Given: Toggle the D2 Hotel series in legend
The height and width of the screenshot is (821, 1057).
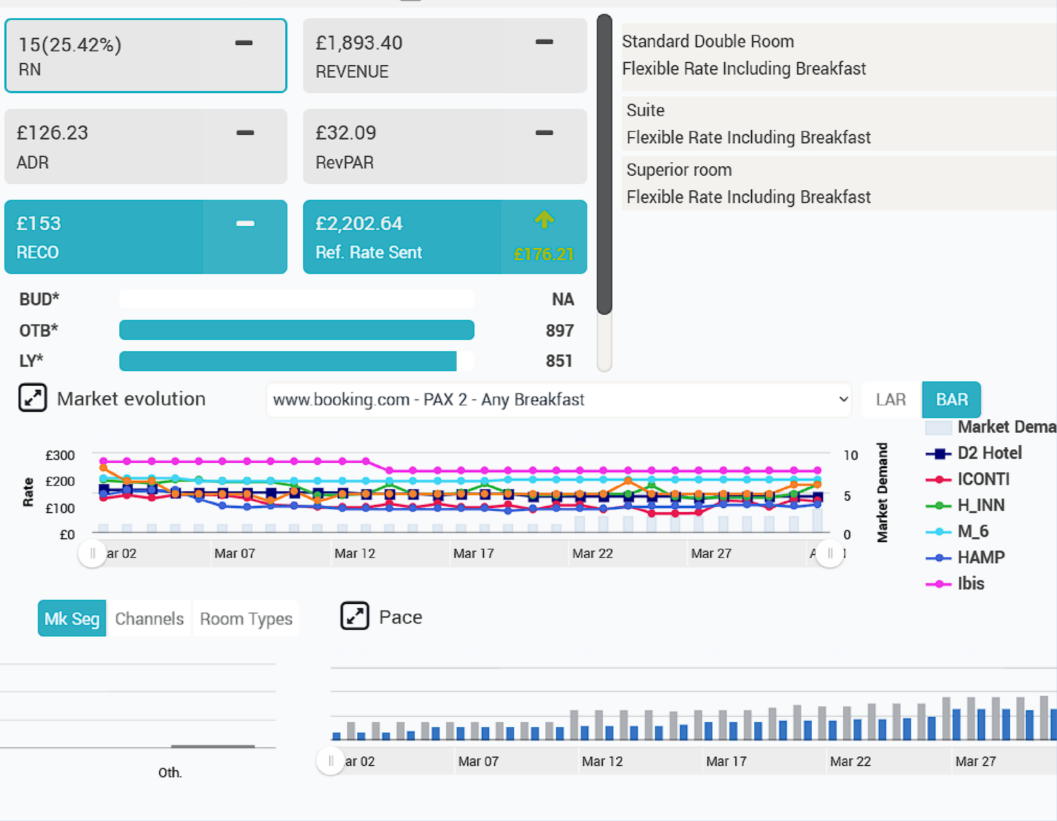Looking at the screenshot, I should (x=973, y=453).
